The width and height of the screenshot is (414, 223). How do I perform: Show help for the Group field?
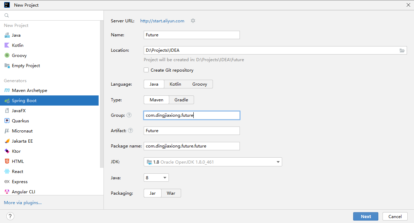point(129,115)
